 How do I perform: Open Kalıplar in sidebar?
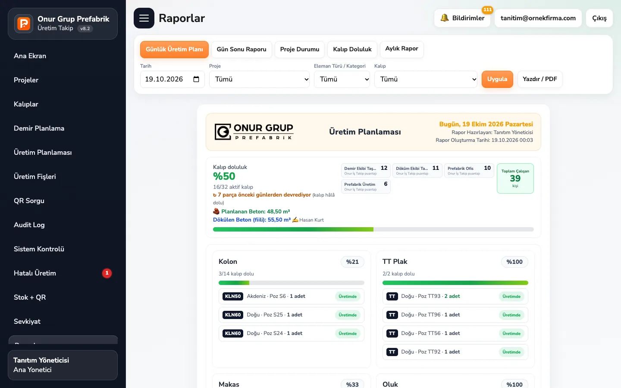pyautogui.click(x=63, y=104)
